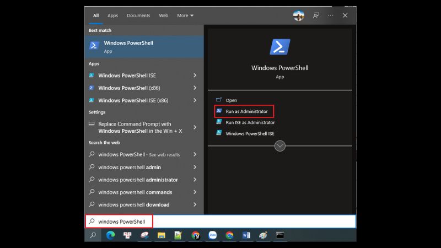Expand Windows PowerShell (x86) result arrow
441x248 pixels.
point(195,88)
